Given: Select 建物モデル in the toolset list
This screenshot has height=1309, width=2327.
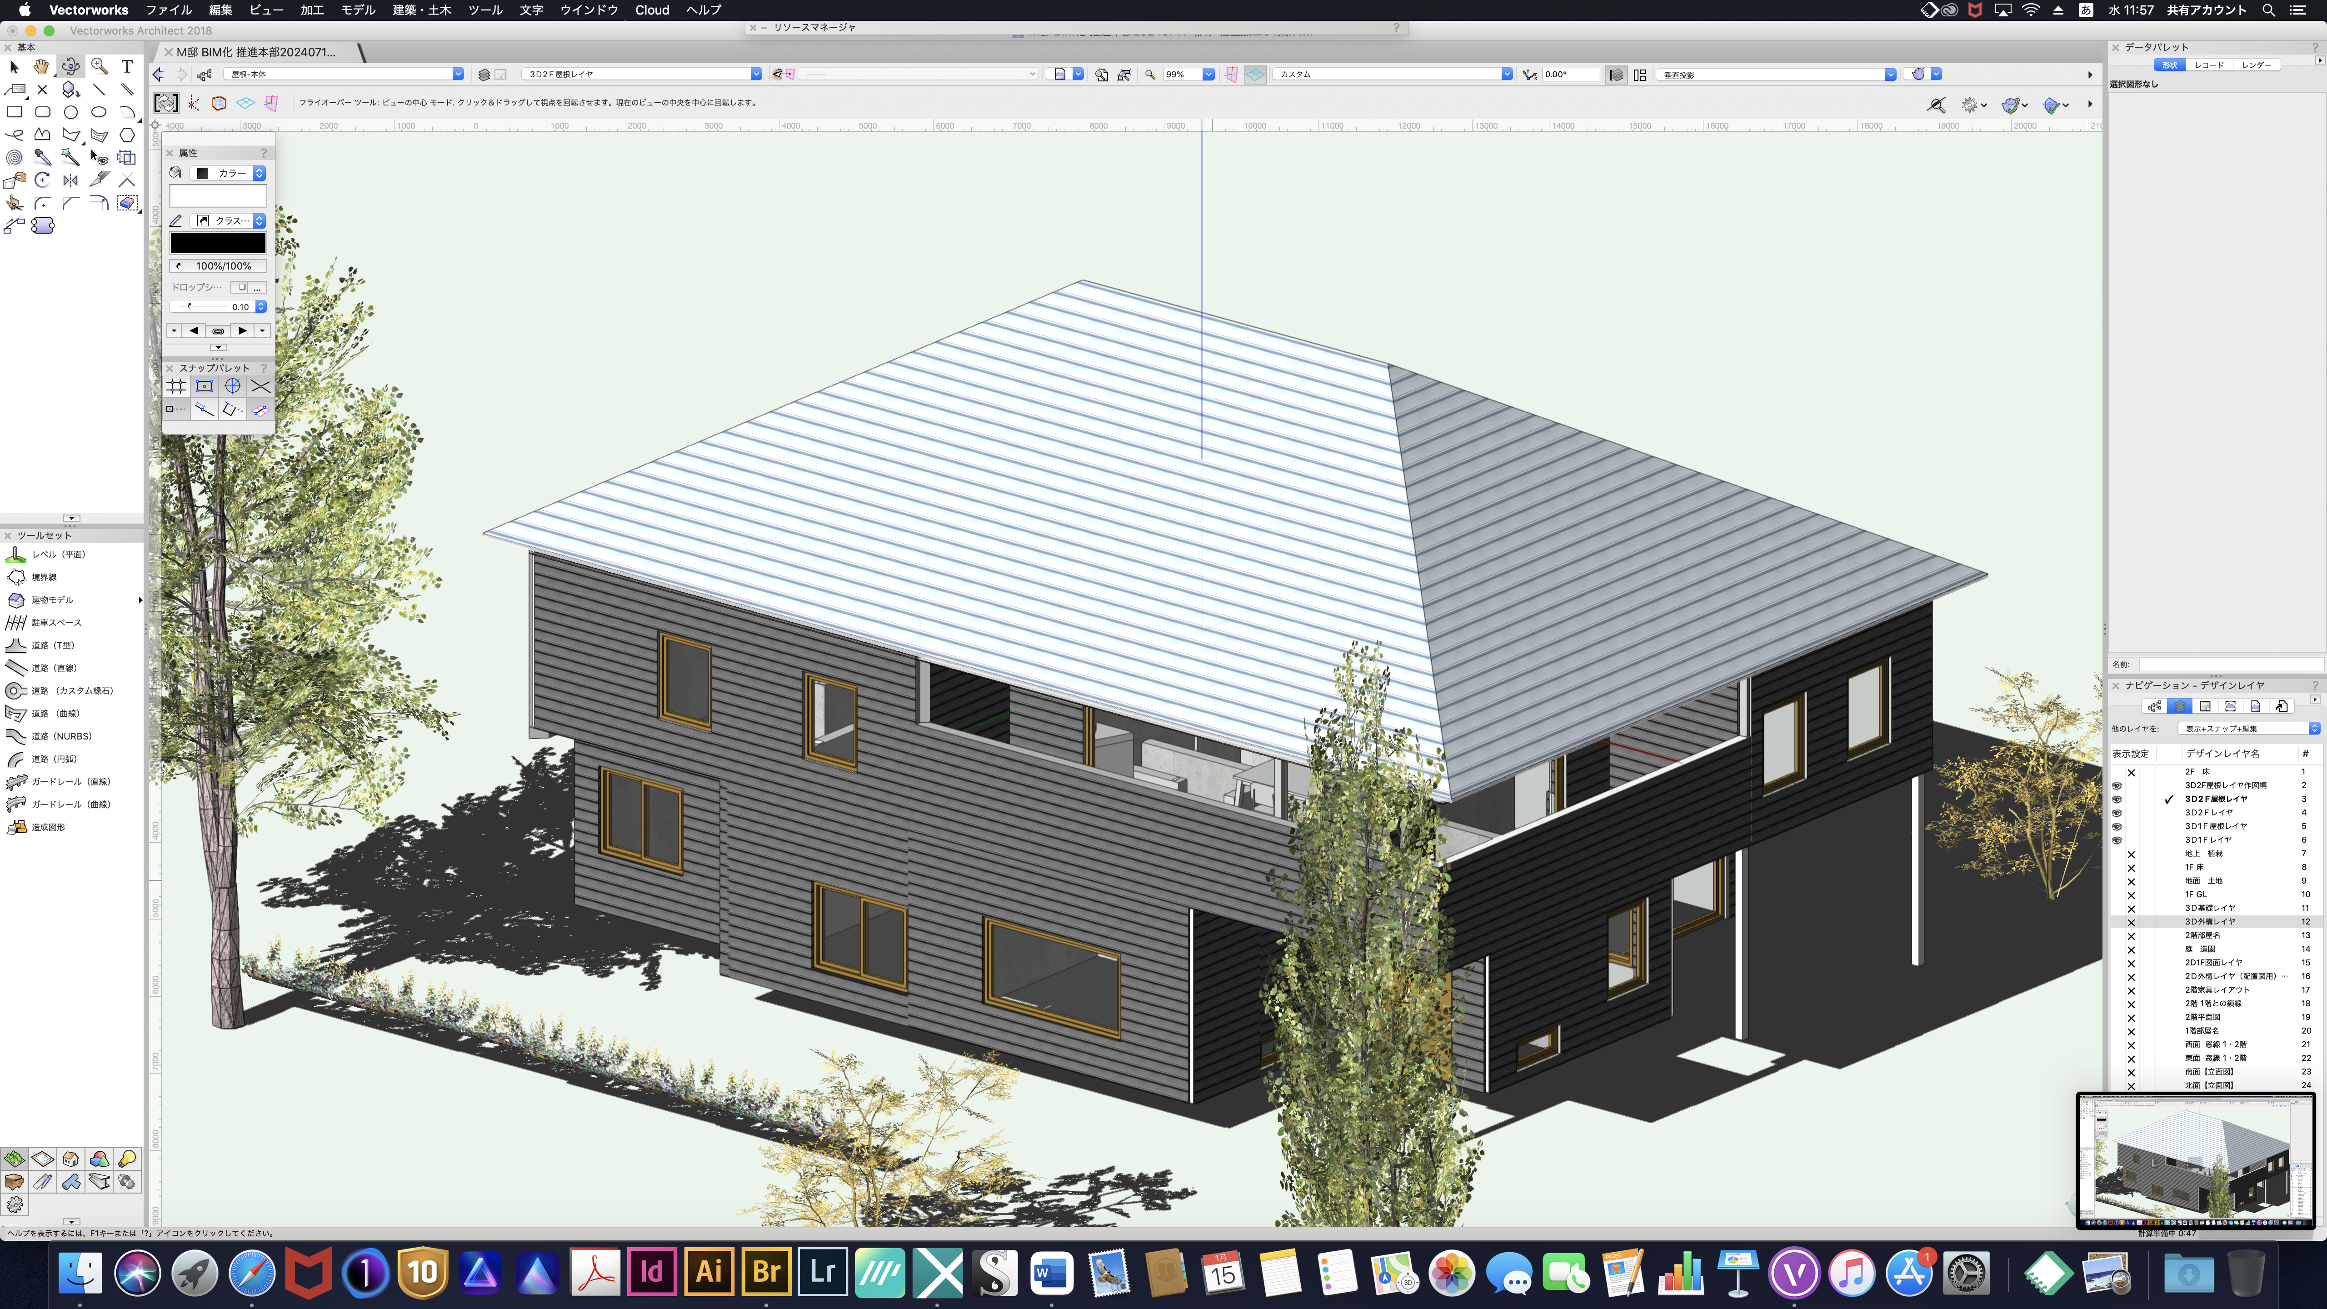Looking at the screenshot, I should coord(52,600).
